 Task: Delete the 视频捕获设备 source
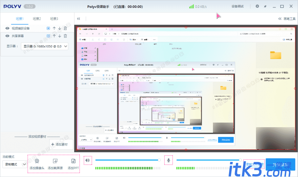tap(65, 28)
